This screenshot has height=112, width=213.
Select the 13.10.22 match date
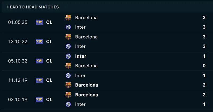click(x=18, y=42)
